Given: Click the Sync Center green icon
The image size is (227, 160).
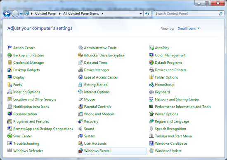Looking at the screenshot, I should coord(9,136).
